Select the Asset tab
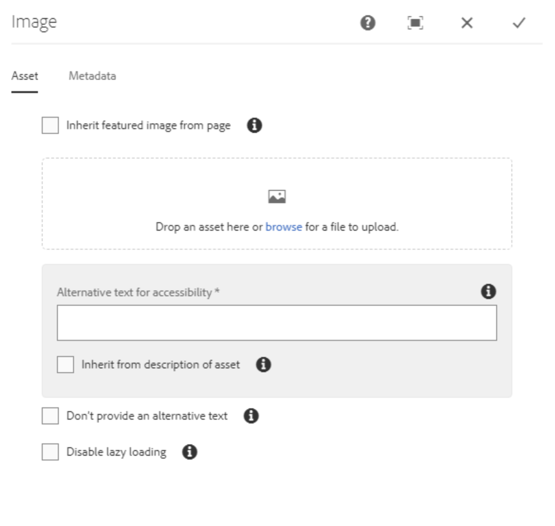Image resolution: width=555 pixels, height=526 pixels. point(25,76)
